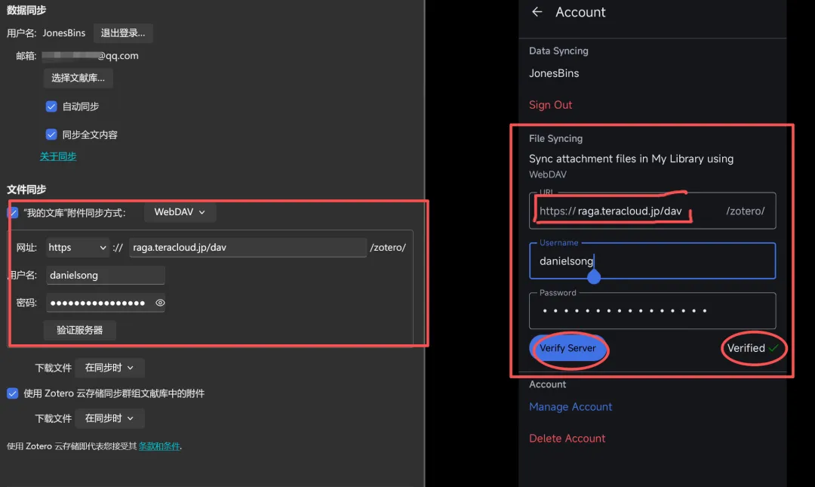Open the 条款和条件 link

(159, 446)
